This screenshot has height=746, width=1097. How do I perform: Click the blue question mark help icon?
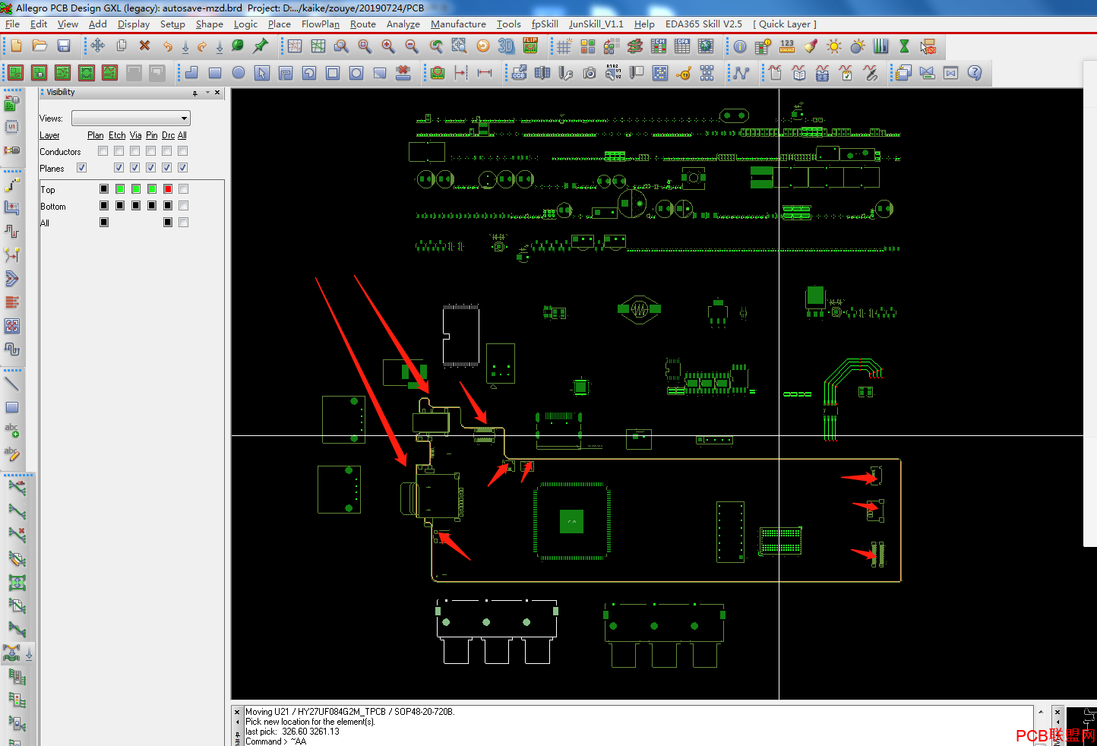pos(975,73)
